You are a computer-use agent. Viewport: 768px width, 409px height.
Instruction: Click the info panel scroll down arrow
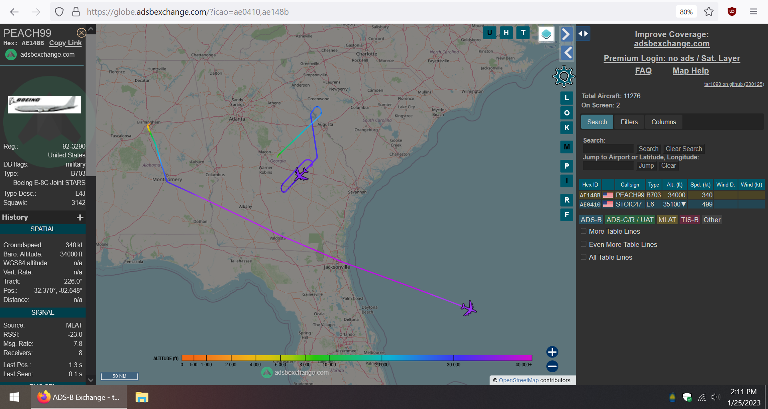point(91,380)
